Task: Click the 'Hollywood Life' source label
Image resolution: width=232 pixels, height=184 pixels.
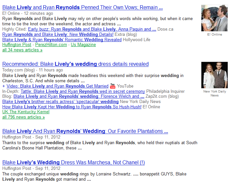Action: coord(136,40)
